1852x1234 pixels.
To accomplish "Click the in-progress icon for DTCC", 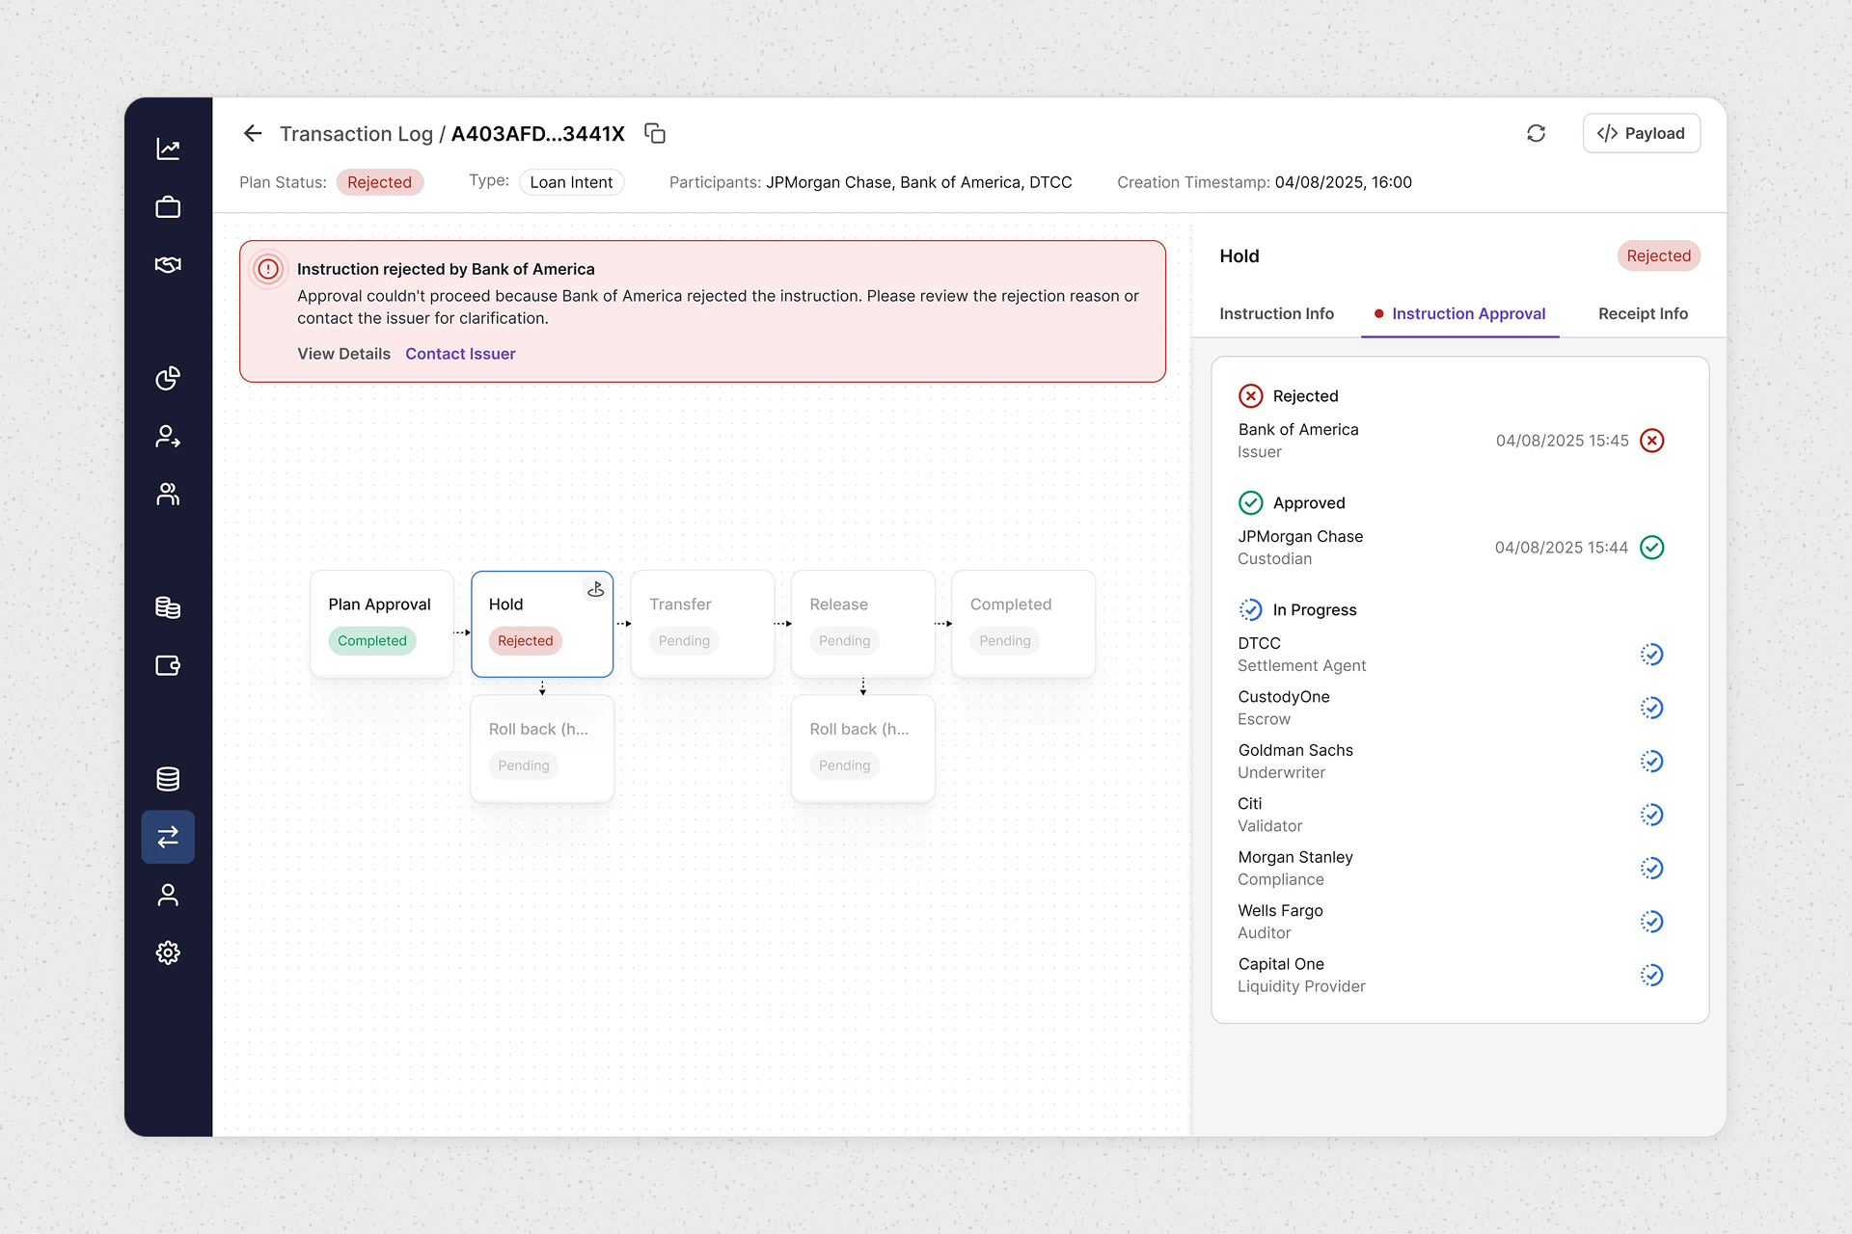I will [1652, 655].
